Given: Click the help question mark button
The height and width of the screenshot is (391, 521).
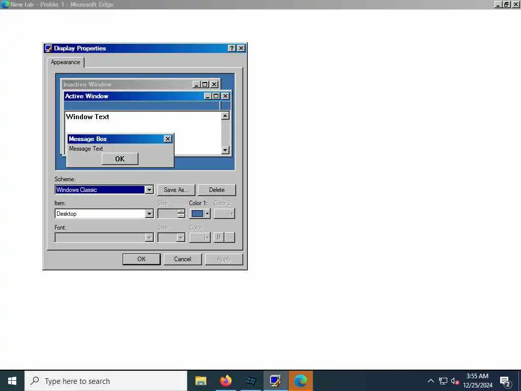Looking at the screenshot, I should click(x=231, y=48).
